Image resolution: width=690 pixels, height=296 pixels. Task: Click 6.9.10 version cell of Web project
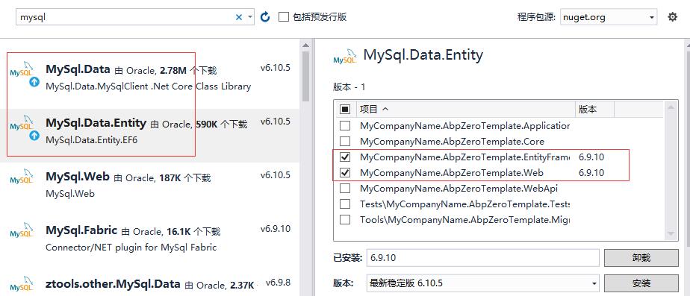click(591, 172)
